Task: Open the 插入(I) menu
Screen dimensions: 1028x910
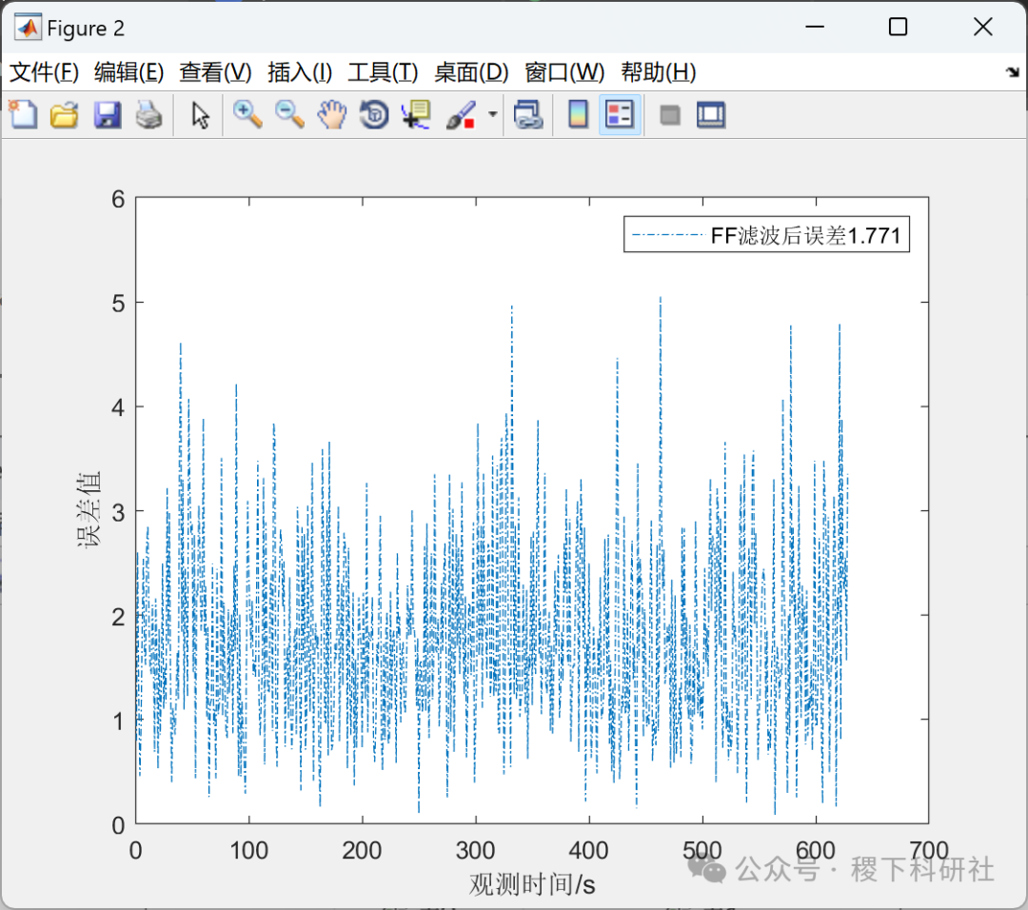Action: coord(300,72)
